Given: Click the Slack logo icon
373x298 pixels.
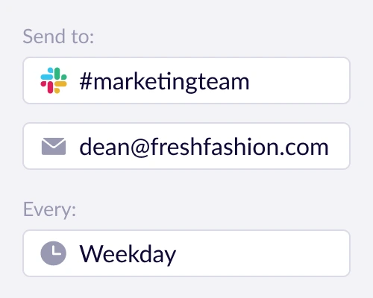Looking at the screenshot, I should (x=54, y=80).
